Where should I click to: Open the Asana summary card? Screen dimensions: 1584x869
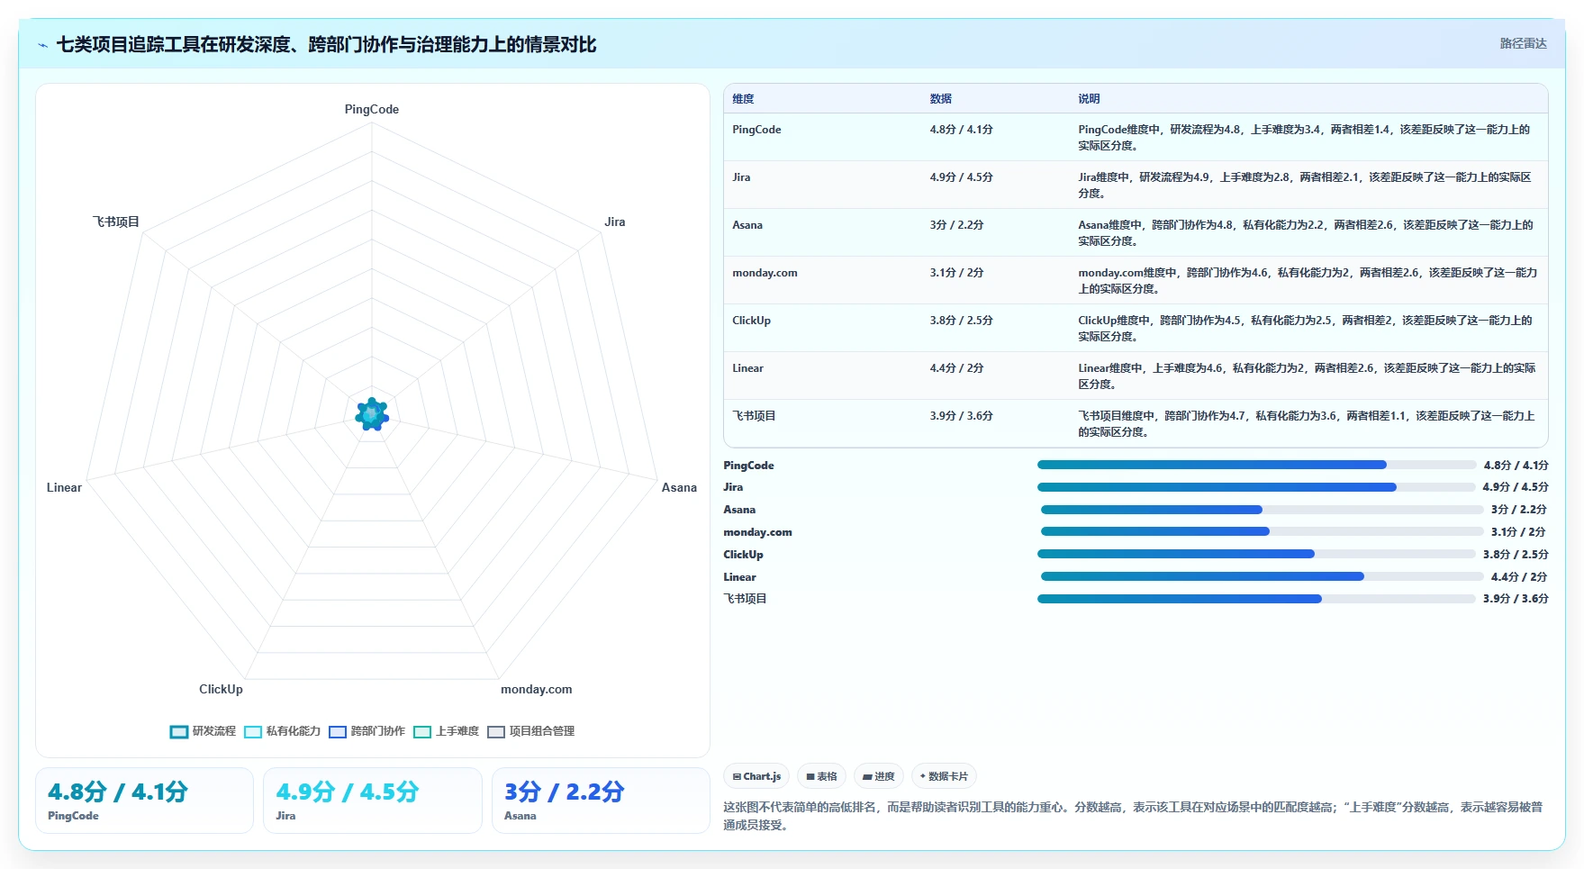point(601,801)
